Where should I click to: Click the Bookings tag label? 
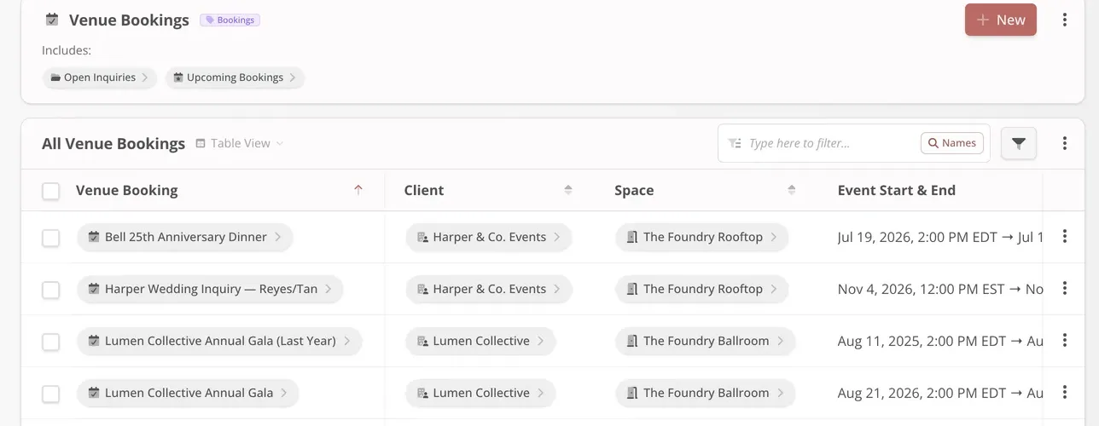pyautogui.click(x=230, y=20)
